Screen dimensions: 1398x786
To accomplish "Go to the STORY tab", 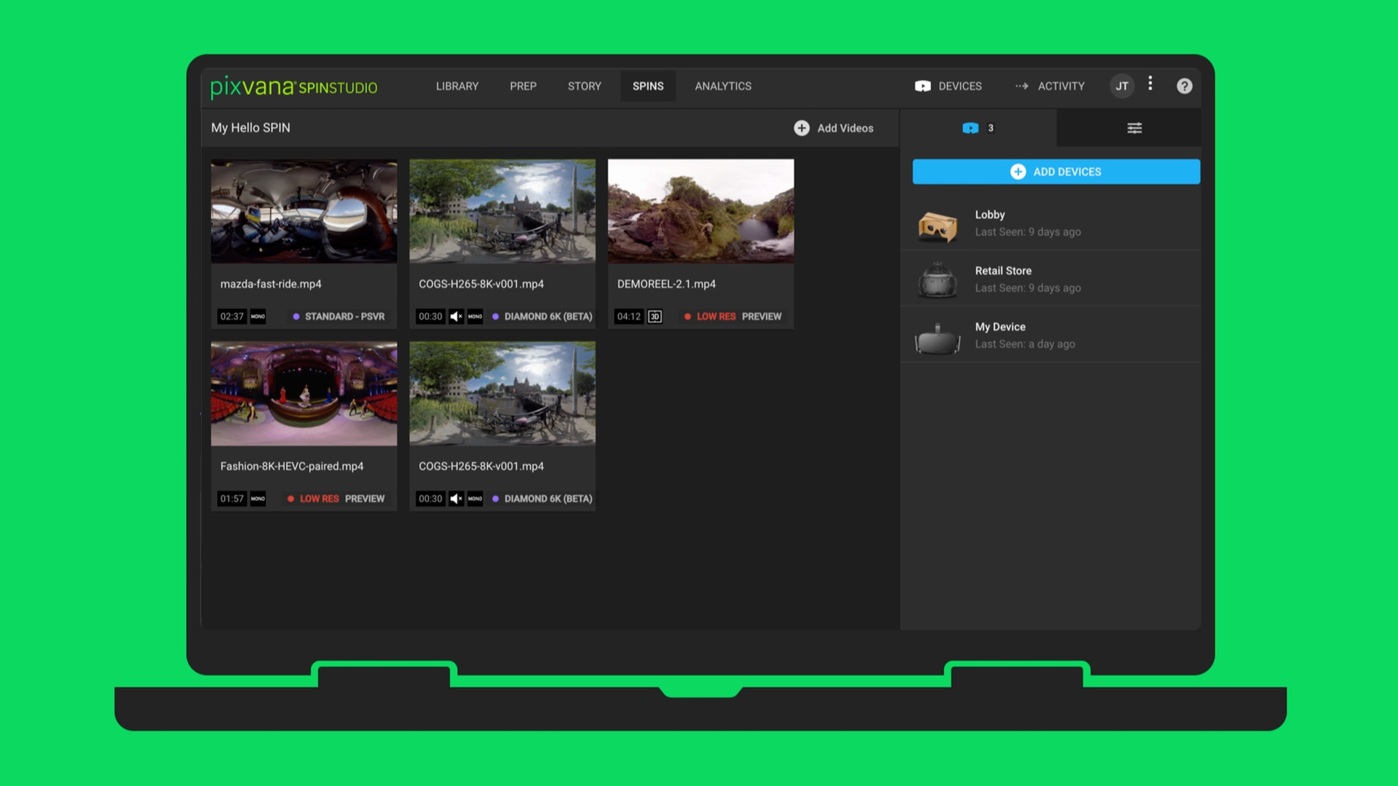I will click(x=584, y=86).
